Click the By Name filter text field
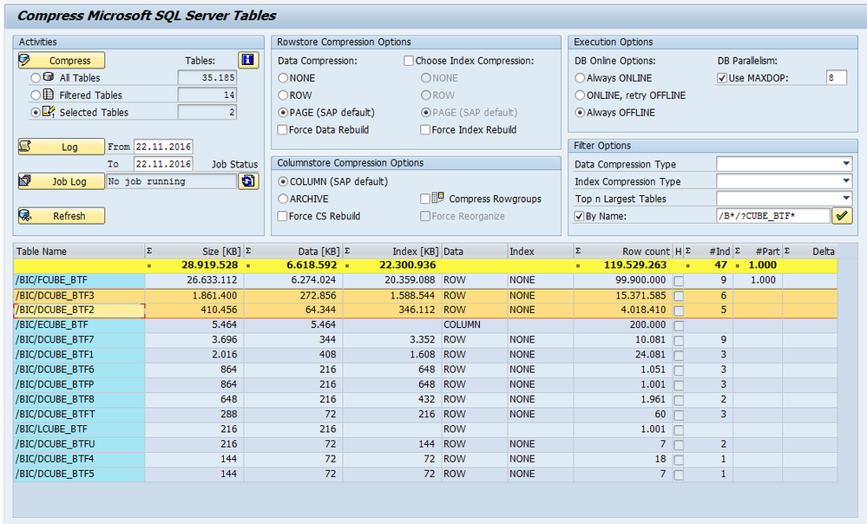Screen dimensions: 867x524 point(773,215)
